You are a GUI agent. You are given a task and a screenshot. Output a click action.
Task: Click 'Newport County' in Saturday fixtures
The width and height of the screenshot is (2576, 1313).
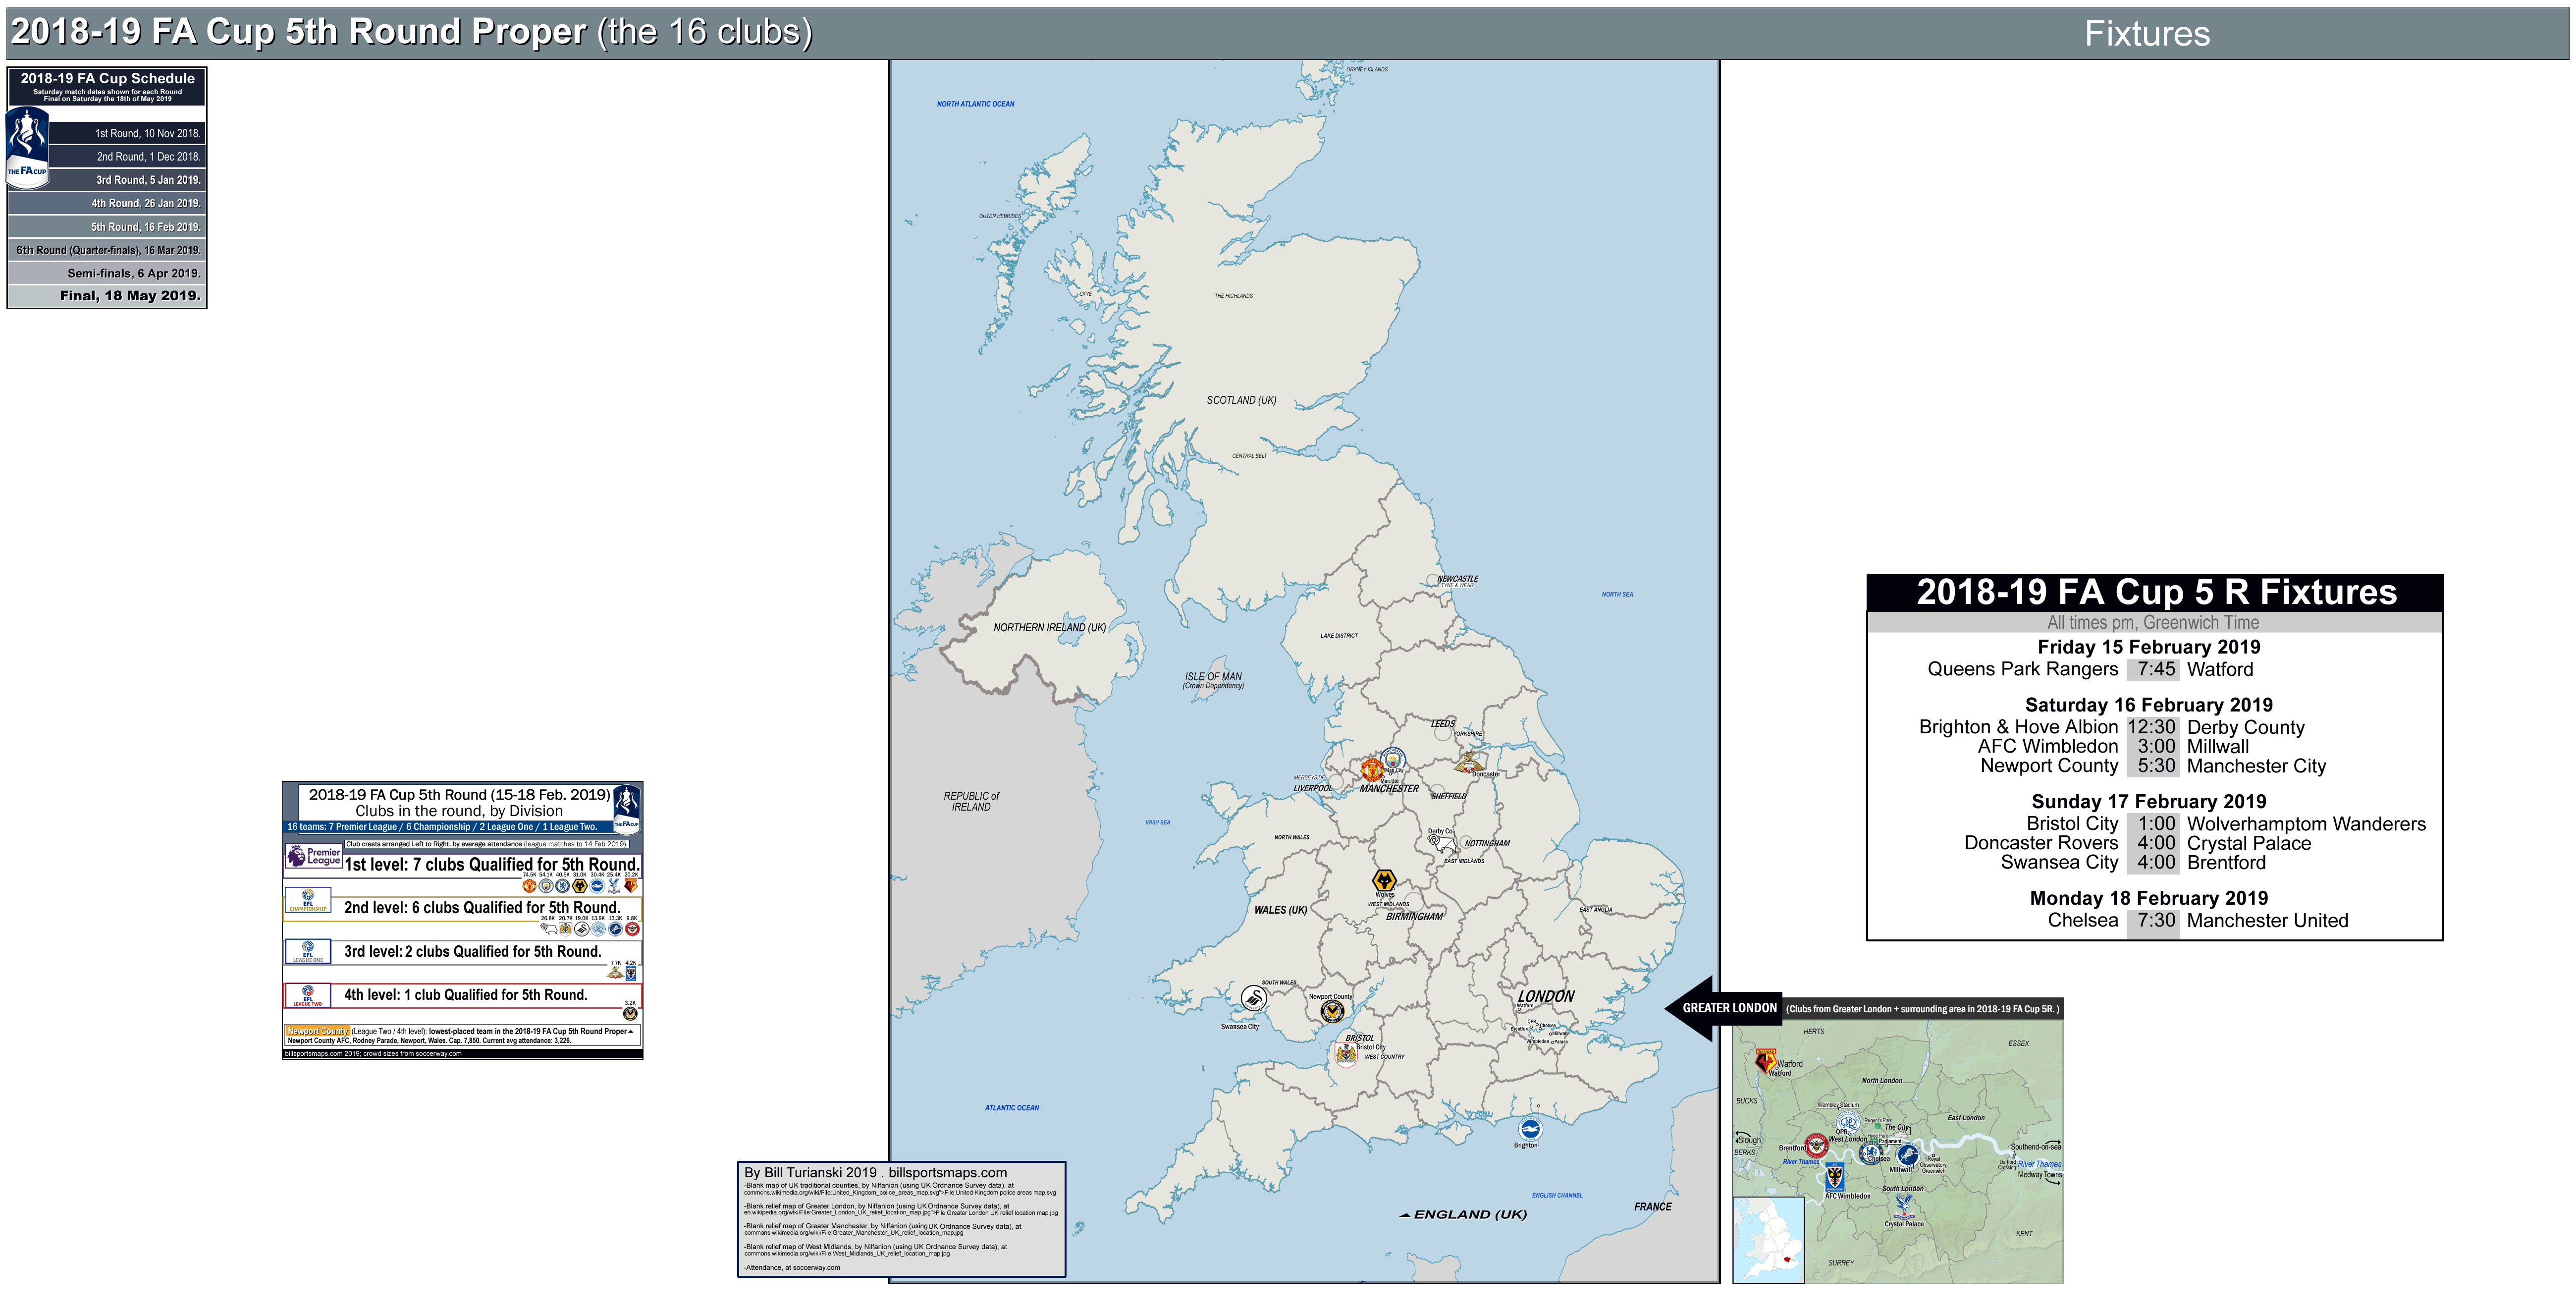pos(2049,766)
